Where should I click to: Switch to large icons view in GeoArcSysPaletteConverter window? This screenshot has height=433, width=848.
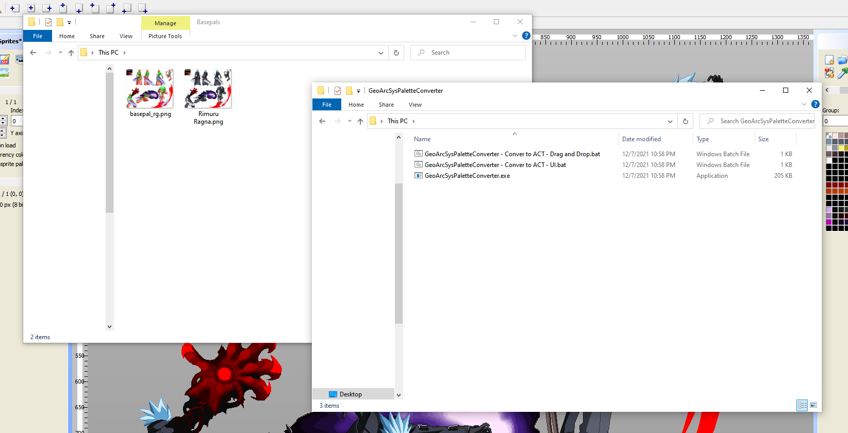click(x=813, y=405)
